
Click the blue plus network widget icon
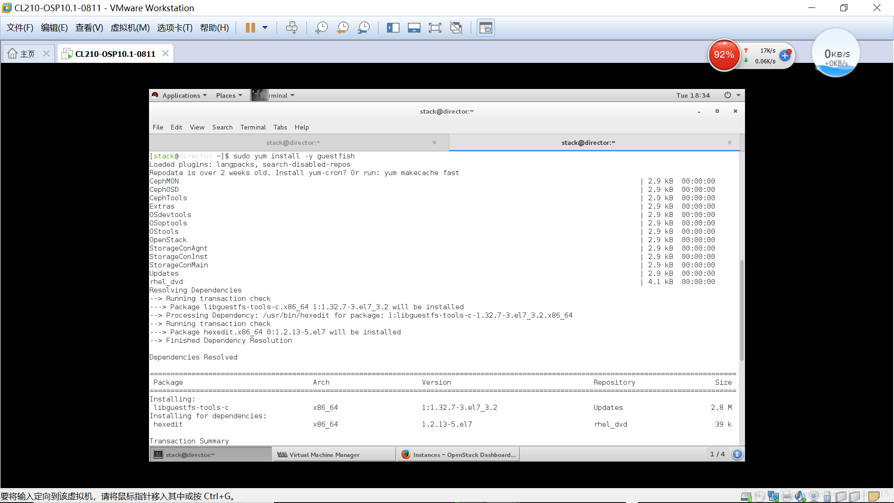785,55
